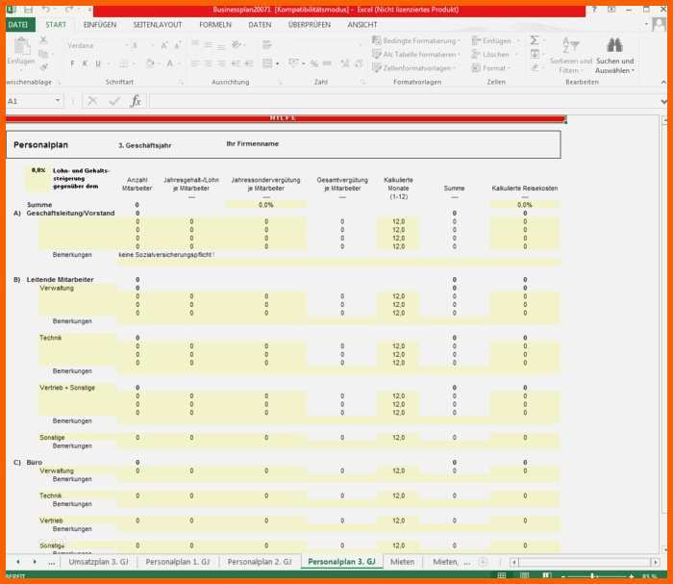Click the insert function fx icon

136,101
